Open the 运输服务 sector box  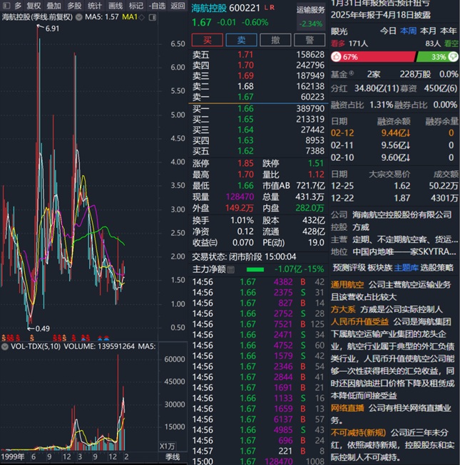(x=311, y=17)
